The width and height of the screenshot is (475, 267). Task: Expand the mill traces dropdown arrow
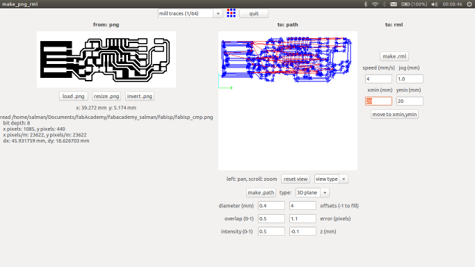(218, 13)
